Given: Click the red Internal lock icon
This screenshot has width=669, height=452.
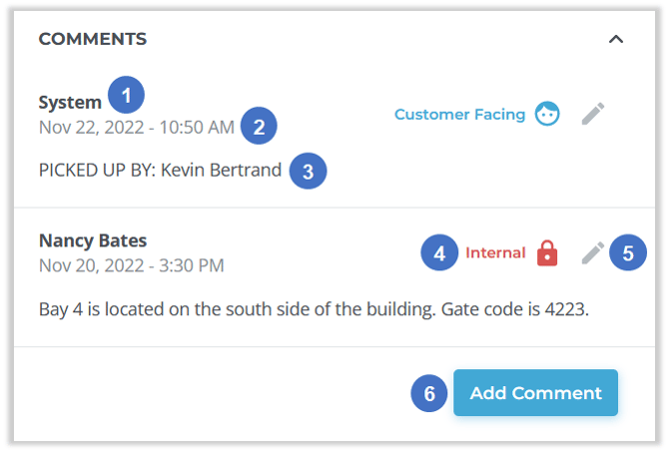Looking at the screenshot, I should pyautogui.click(x=547, y=253).
